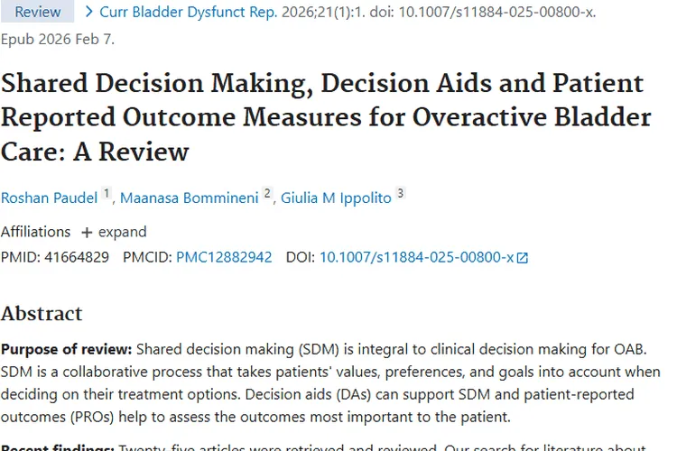The image size is (677, 451).
Task: Open the blue DOI link 10.1007/s11884-025-00800-x
Action: pyautogui.click(x=416, y=257)
